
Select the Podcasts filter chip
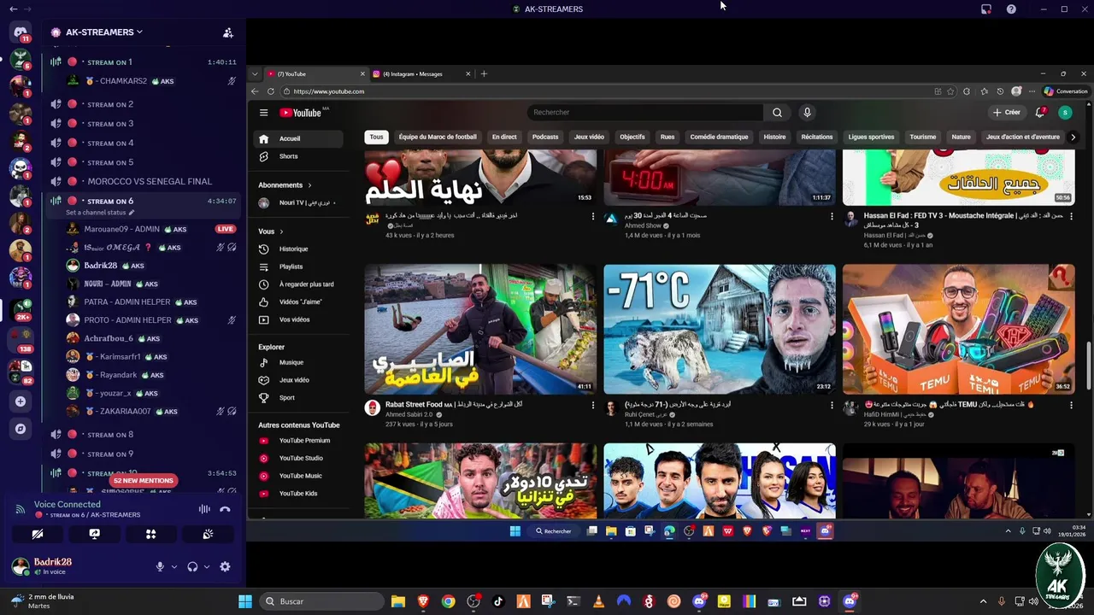point(545,137)
